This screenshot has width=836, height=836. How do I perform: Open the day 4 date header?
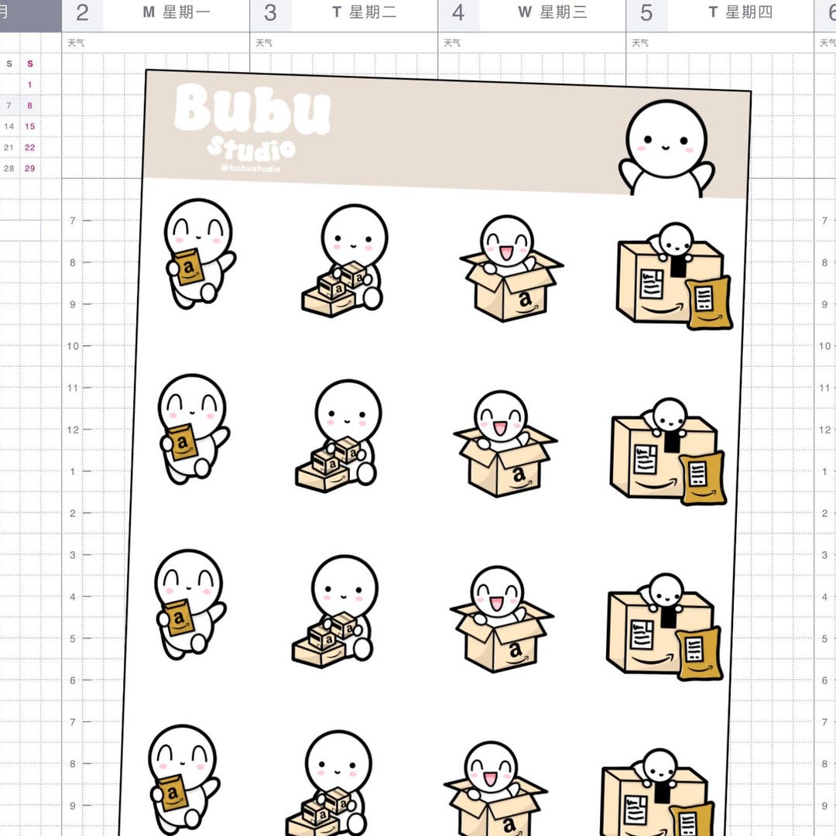458,13
